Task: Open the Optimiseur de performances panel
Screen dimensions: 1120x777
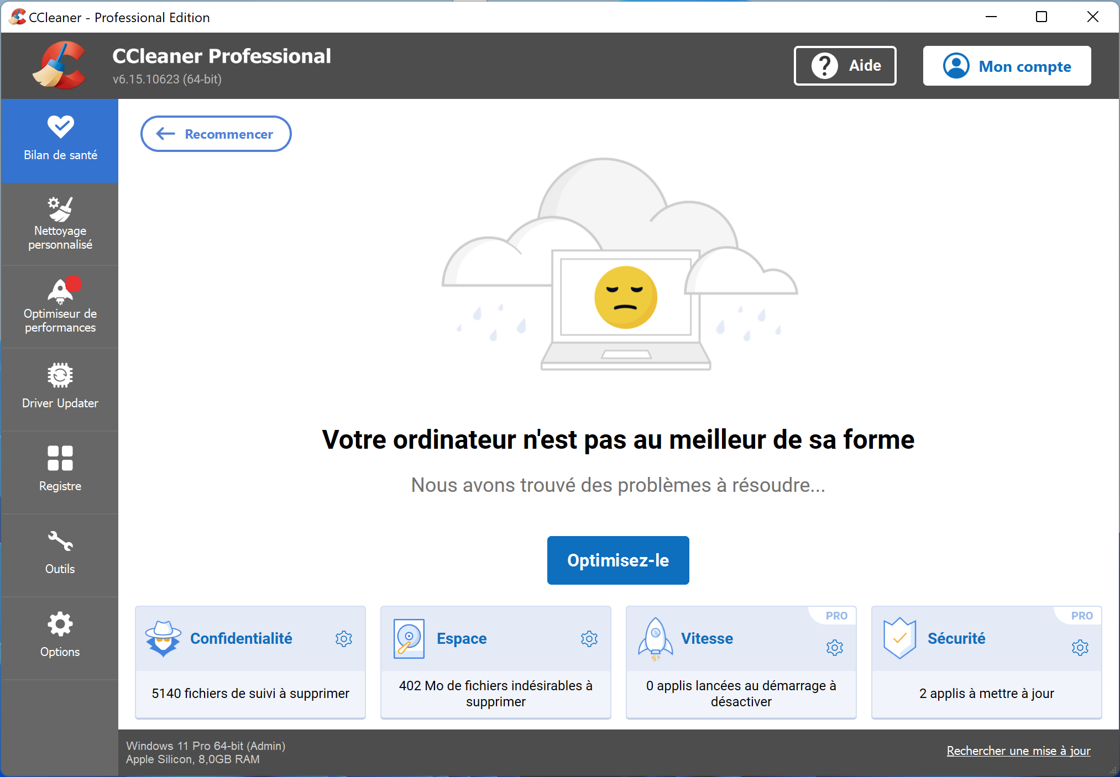Action: (59, 307)
